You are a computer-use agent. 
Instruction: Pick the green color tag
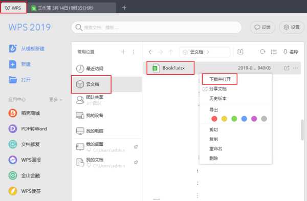point(234,119)
